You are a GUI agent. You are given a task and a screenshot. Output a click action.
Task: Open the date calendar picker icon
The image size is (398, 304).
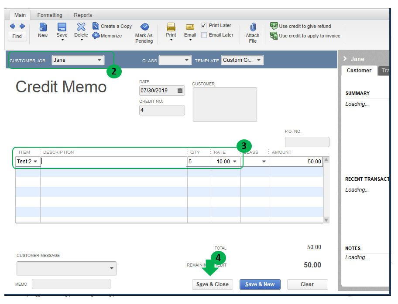(180, 91)
